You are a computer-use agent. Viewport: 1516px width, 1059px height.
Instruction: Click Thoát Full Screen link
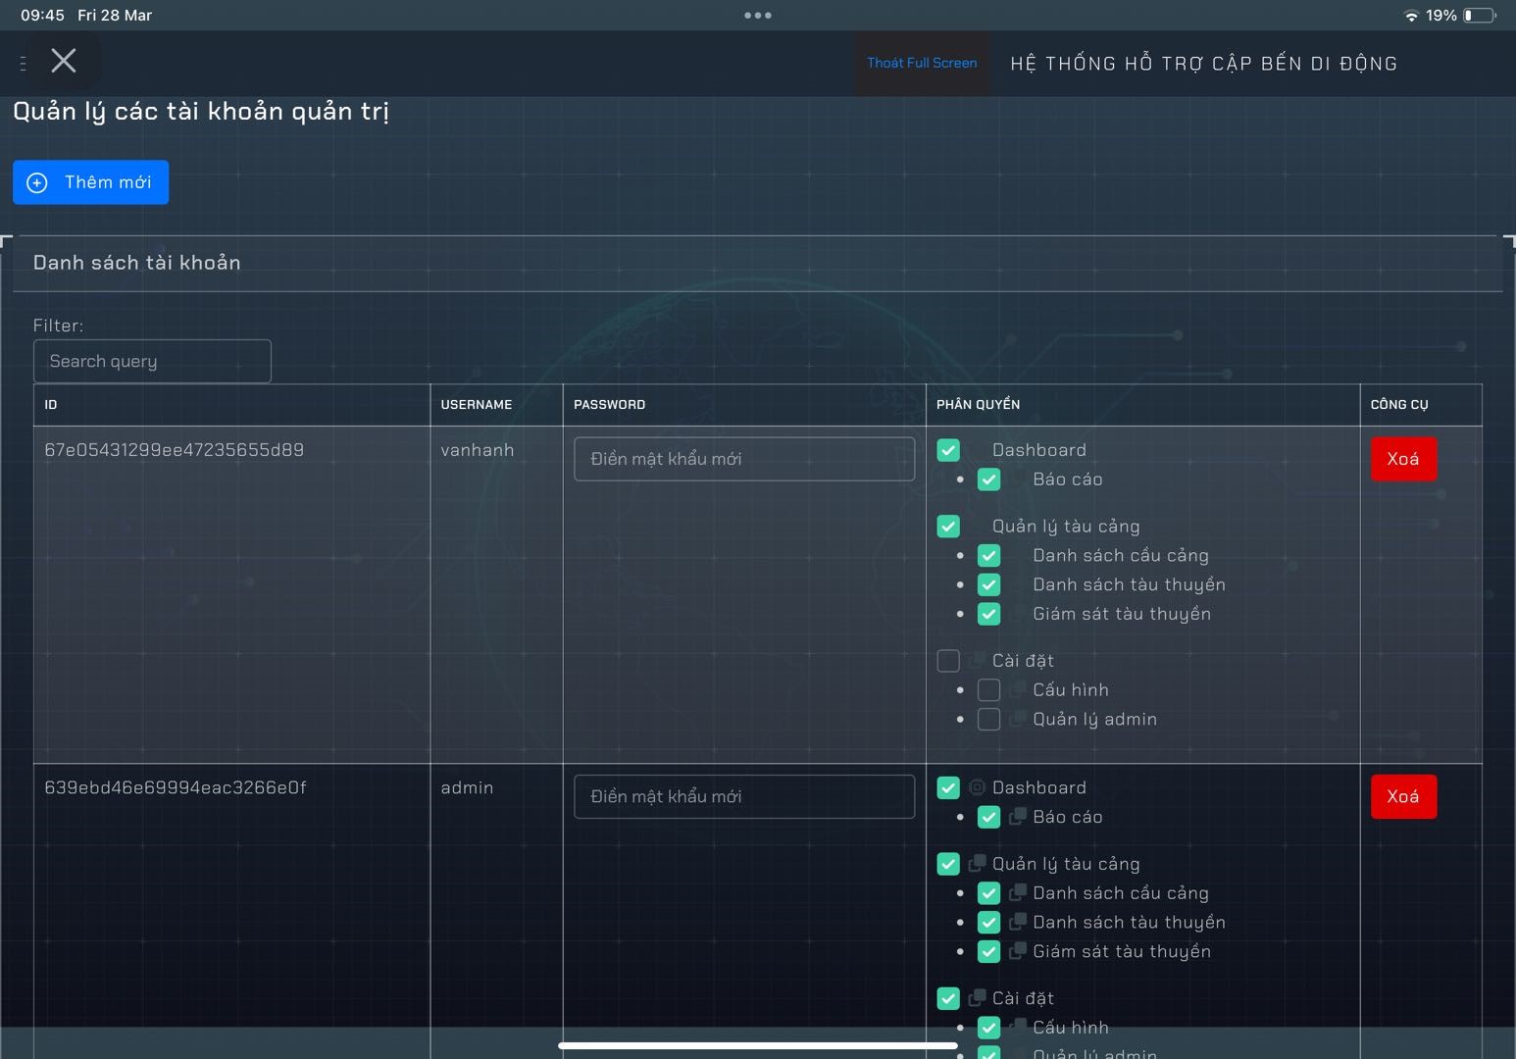pos(922,63)
